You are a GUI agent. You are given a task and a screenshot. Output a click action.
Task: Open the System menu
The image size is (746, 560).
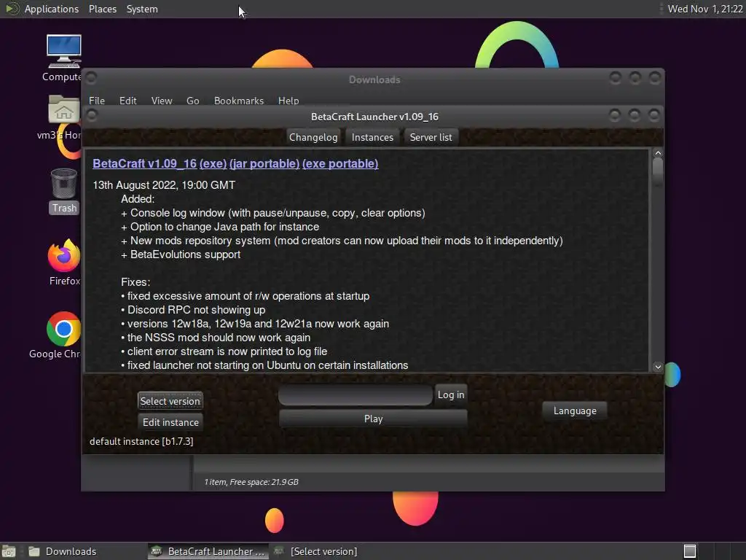[142, 9]
